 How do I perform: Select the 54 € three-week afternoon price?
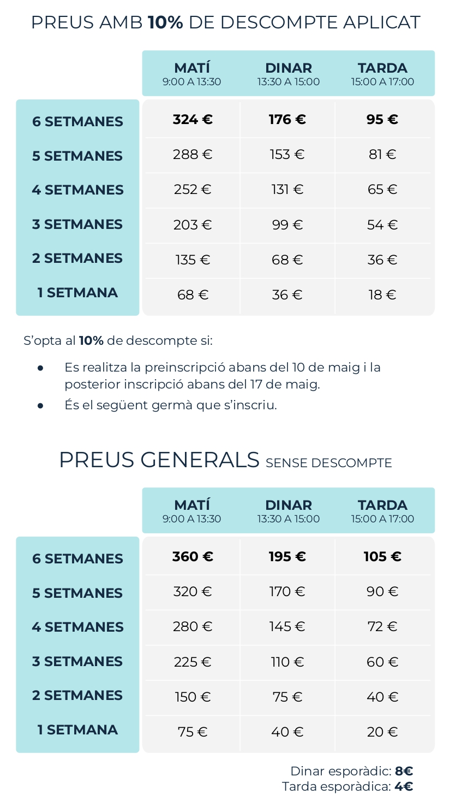(382, 225)
